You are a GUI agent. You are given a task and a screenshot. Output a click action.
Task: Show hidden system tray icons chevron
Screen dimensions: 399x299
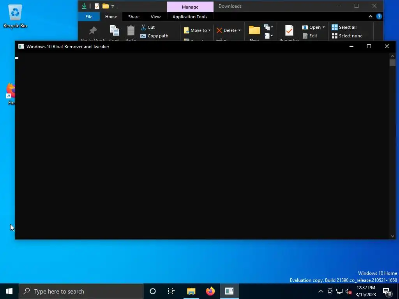click(x=321, y=291)
